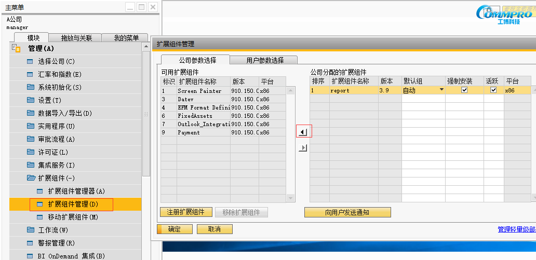Click 扩展组件名称 header in available list
This screenshot has height=260, width=536.
[x=204, y=81]
